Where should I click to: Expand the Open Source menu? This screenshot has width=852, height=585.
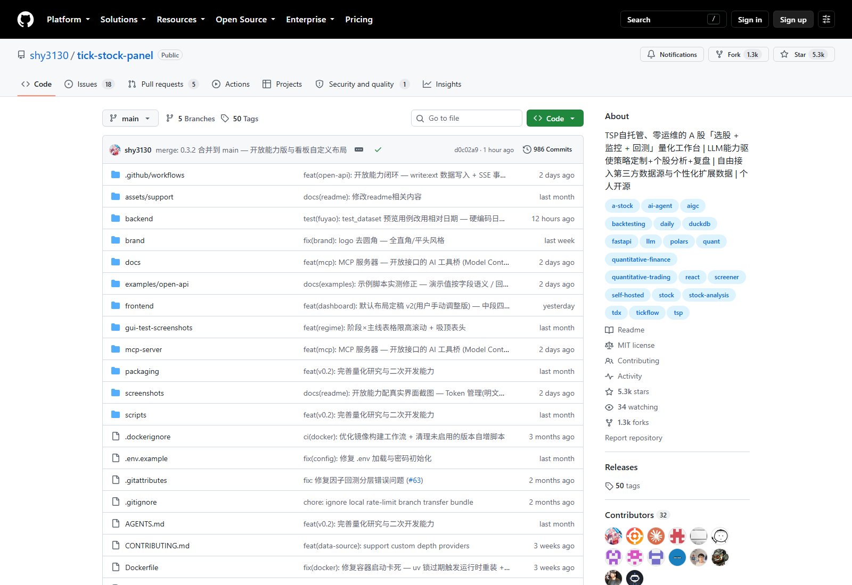pos(245,20)
